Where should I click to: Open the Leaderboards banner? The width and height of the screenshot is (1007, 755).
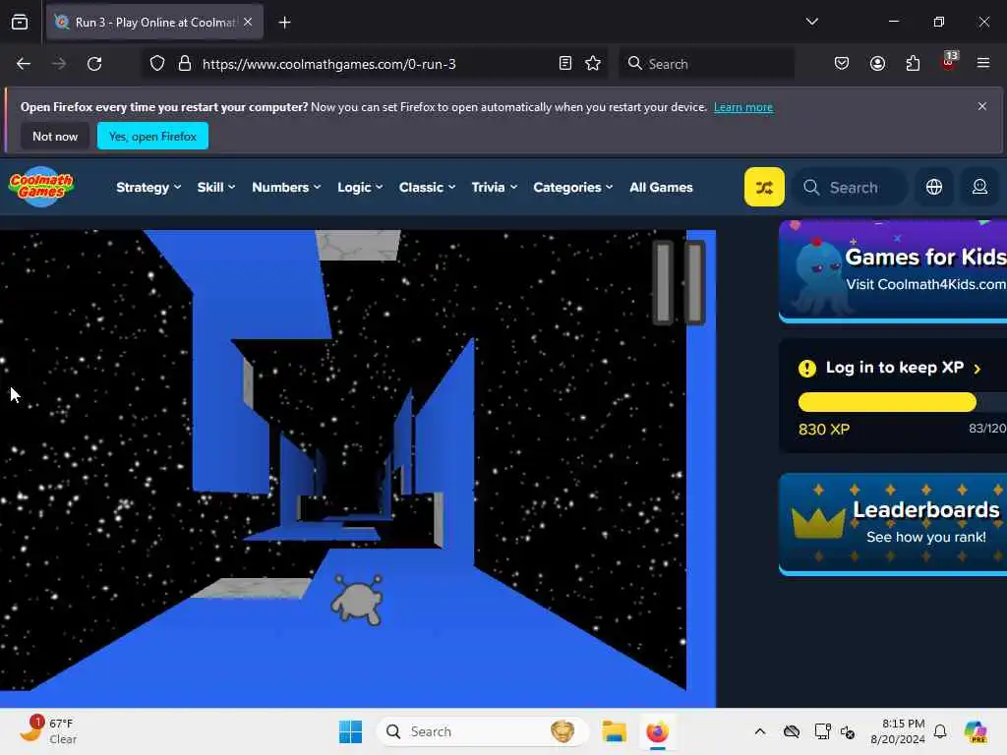pyautogui.click(x=893, y=524)
